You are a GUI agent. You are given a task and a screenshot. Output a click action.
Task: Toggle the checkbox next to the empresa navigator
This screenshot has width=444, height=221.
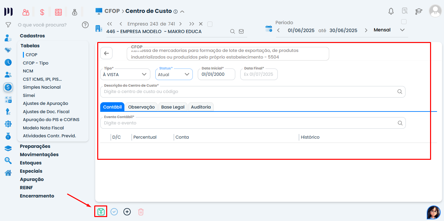tap(210, 24)
